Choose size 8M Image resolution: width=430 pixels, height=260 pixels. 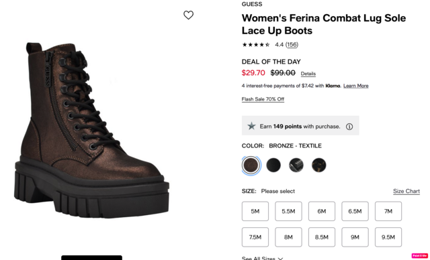point(288,237)
